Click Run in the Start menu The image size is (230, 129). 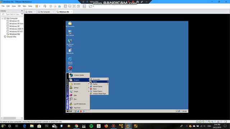click(x=79, y=99)
